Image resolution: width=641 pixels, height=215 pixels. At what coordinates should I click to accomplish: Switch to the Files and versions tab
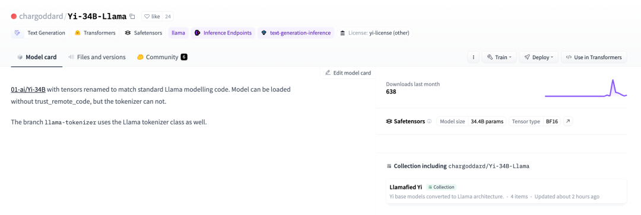[97, 57]
